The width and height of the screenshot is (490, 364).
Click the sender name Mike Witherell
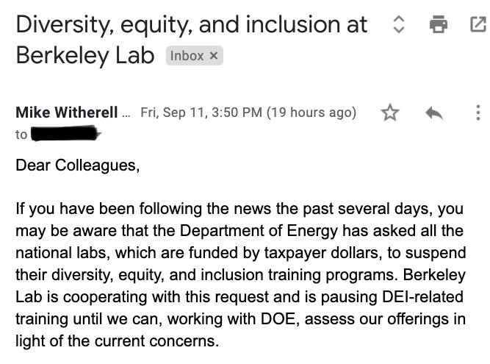click(x=66, y=113)
